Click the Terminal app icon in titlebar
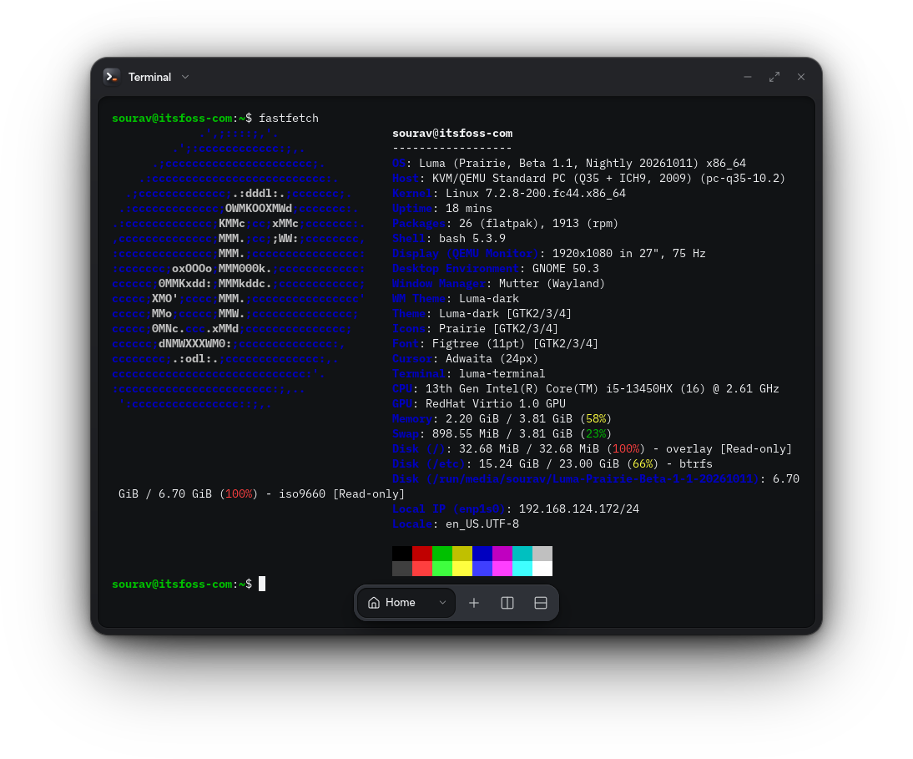Viewport: 913px width, 759px height. click(112, 77)
